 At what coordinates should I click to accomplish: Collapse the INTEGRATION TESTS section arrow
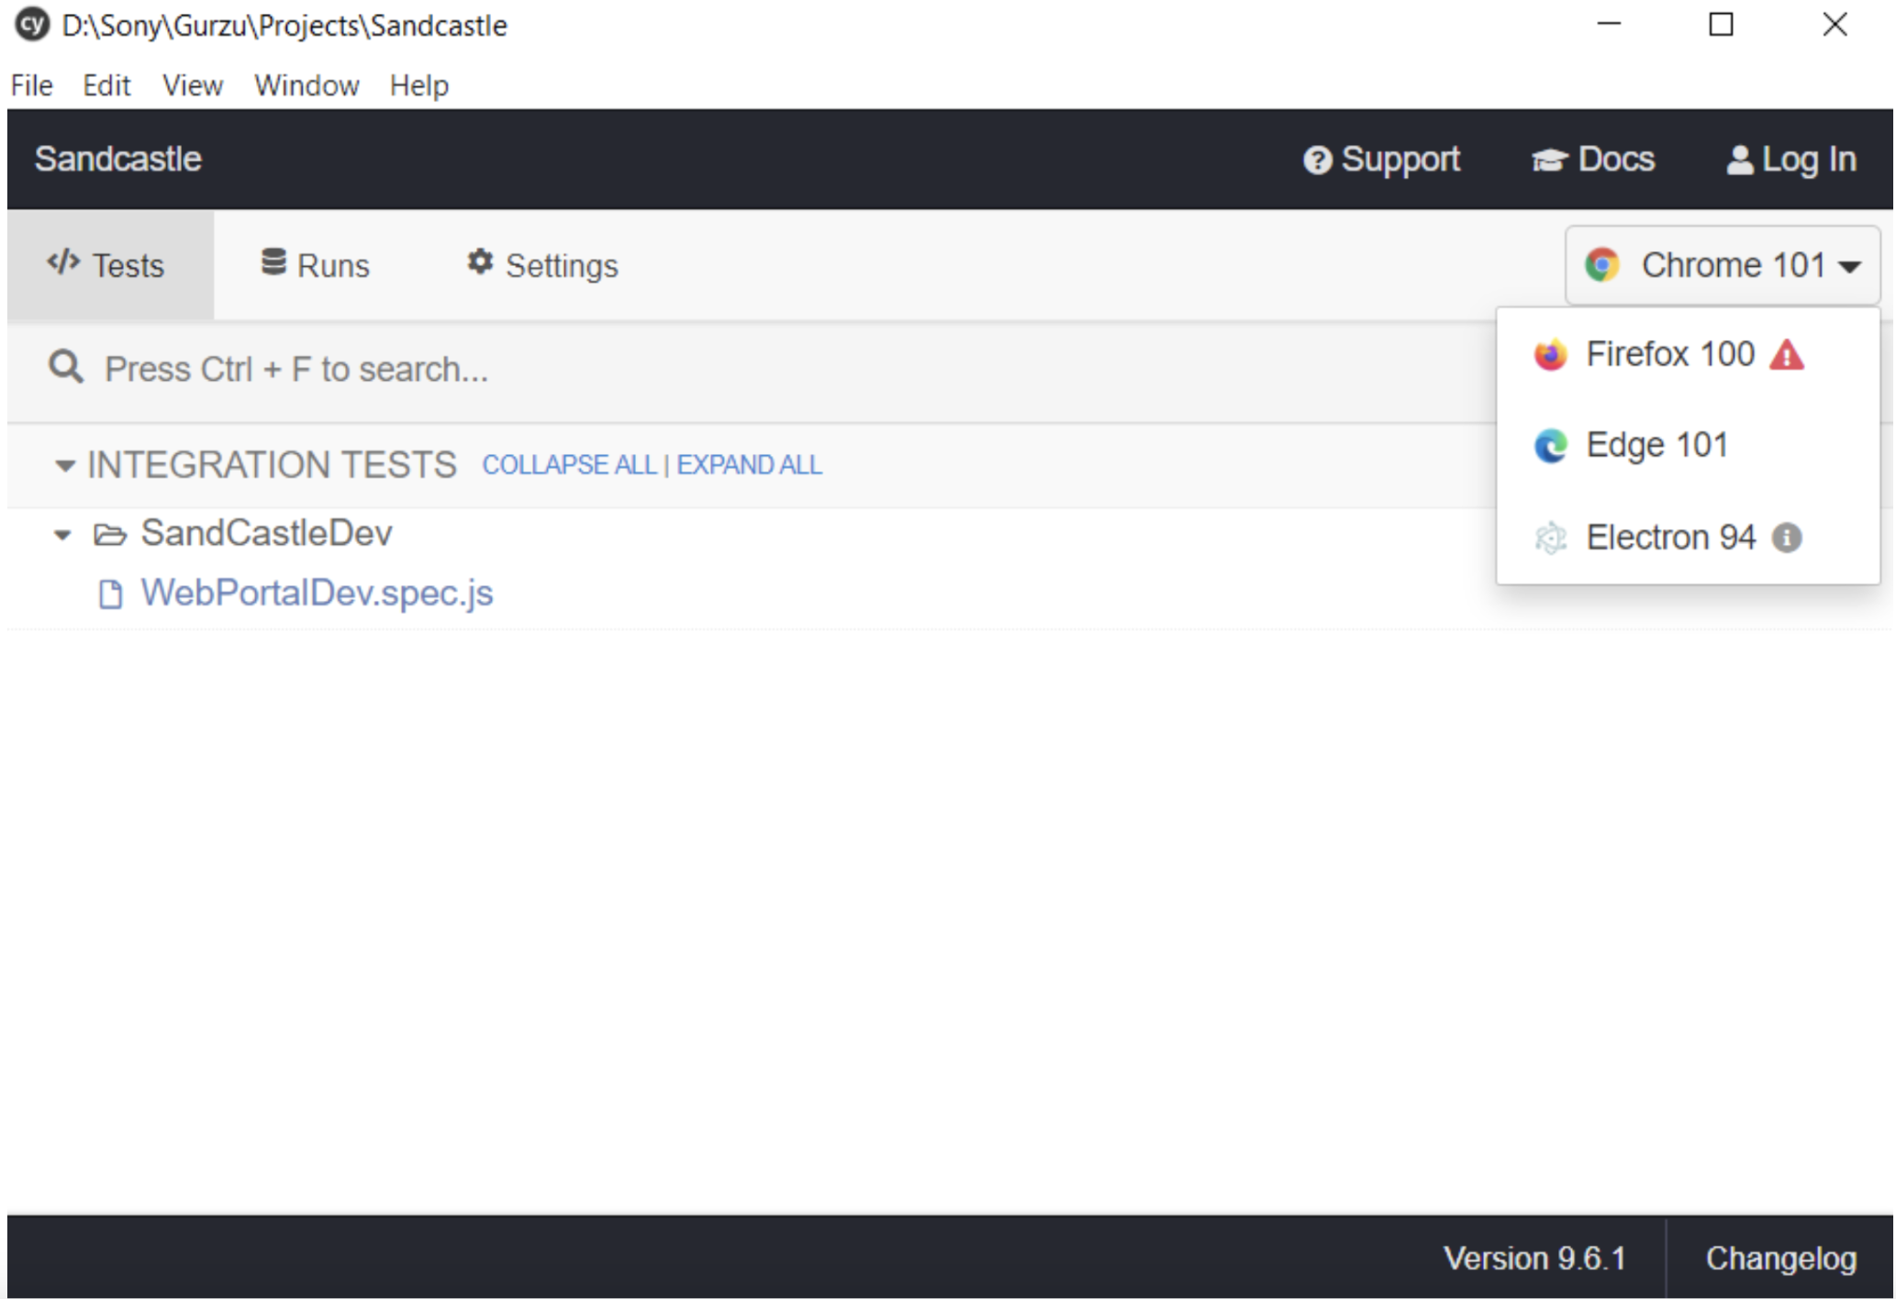pos(64,466)
